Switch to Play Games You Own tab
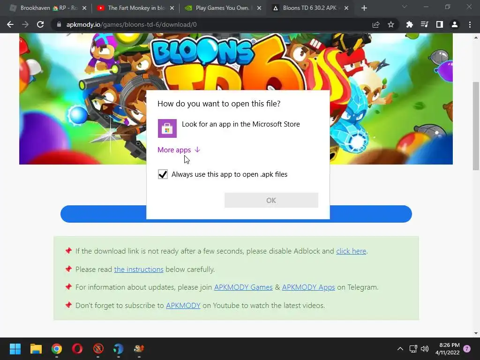This screenshot has width=480, height=360. pyautogui.click(x=222, y=8)
